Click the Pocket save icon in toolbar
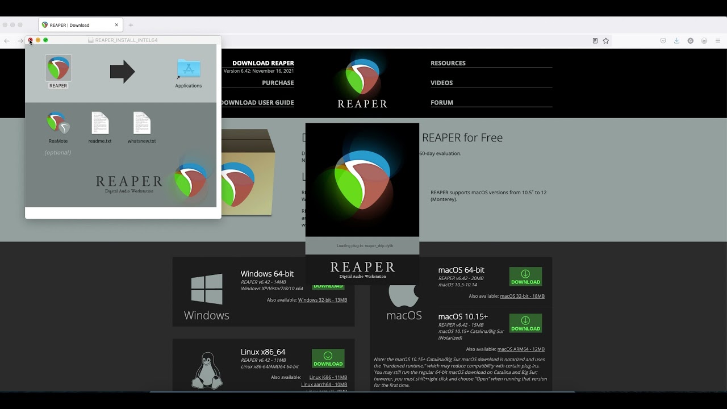This screenshot has height=409, width=727. 663,41
